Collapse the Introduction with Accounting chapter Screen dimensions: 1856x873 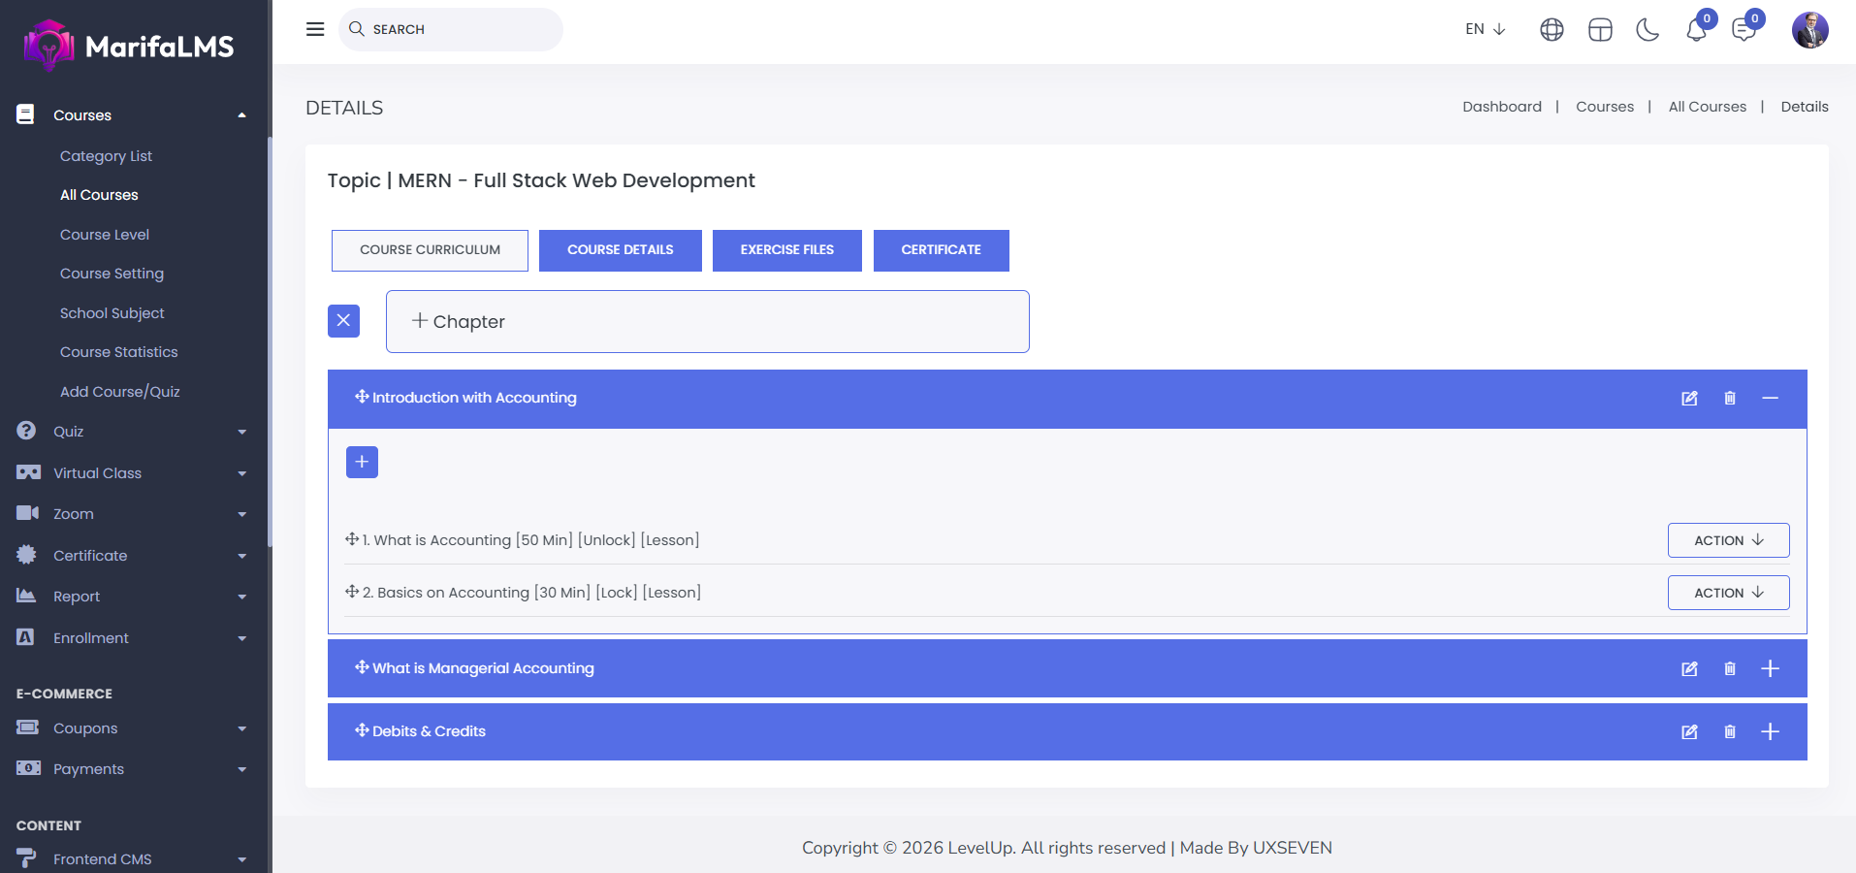[1770, 399]
